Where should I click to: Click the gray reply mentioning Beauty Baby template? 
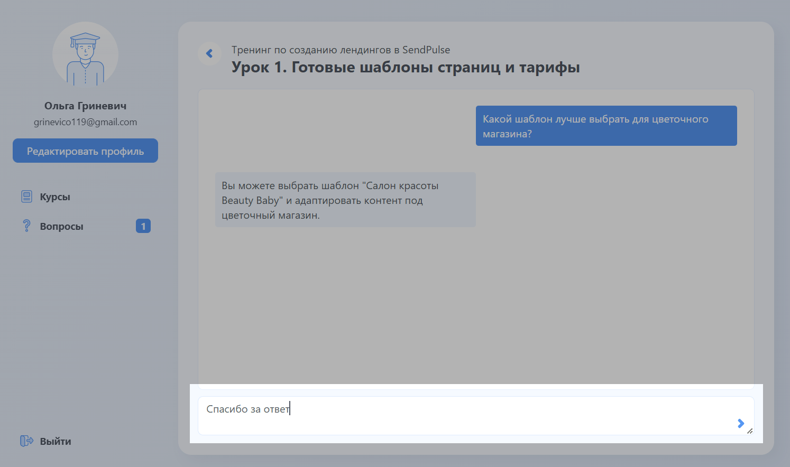[x=345, y=200]
